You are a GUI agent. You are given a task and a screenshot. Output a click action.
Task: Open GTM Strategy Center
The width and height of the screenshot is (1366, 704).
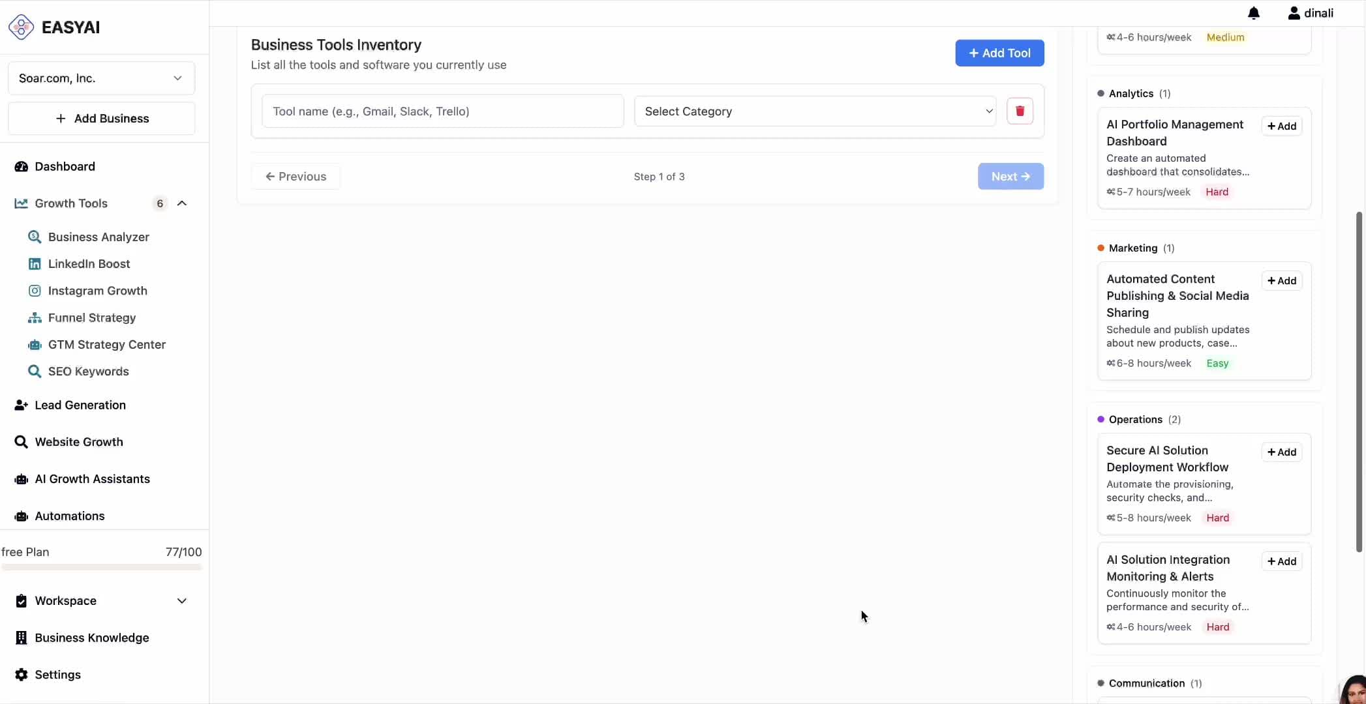106,345
